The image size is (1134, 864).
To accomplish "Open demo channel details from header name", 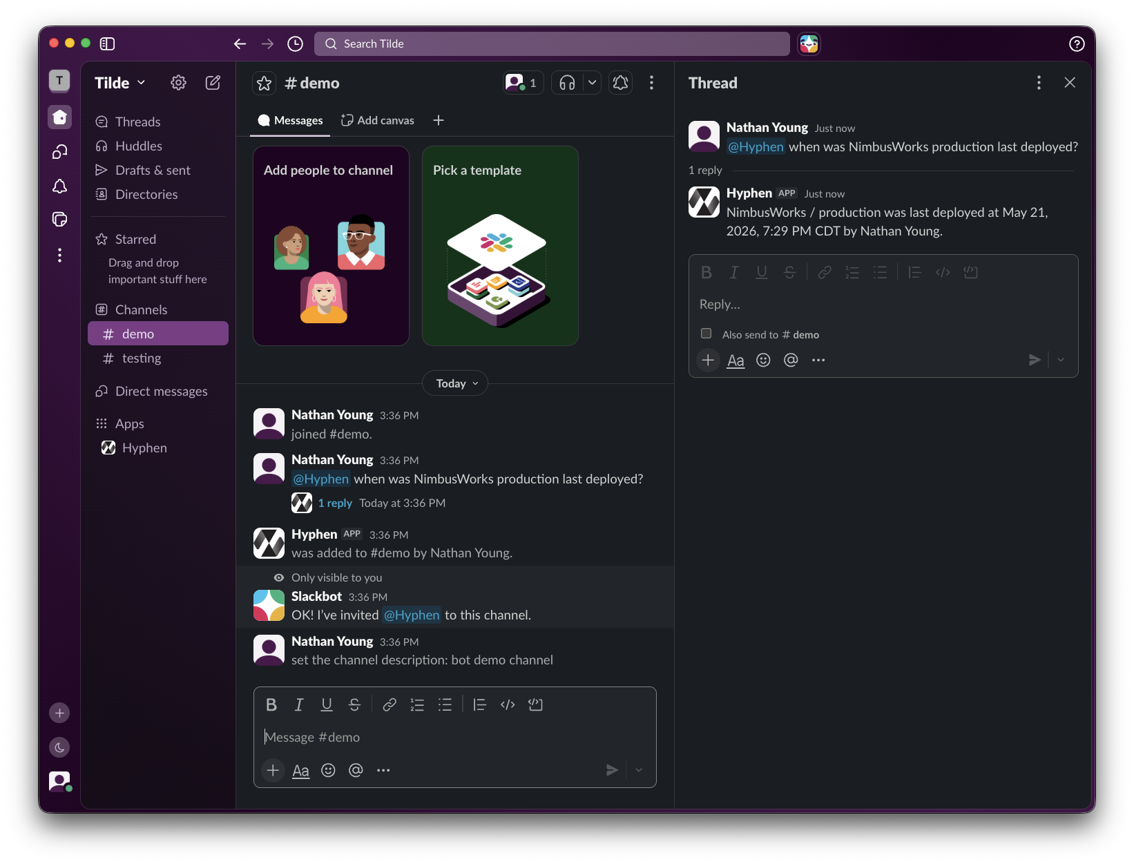I will click(312, 83).
